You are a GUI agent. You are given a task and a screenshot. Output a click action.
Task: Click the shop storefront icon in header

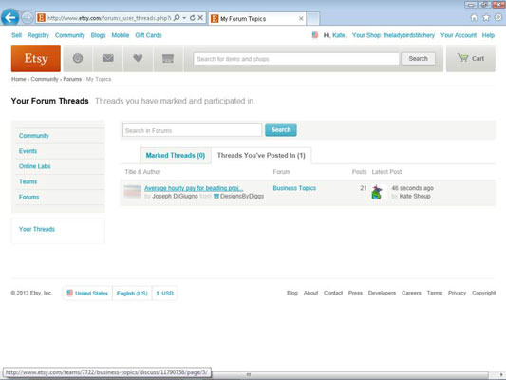(x=168, y=59)
